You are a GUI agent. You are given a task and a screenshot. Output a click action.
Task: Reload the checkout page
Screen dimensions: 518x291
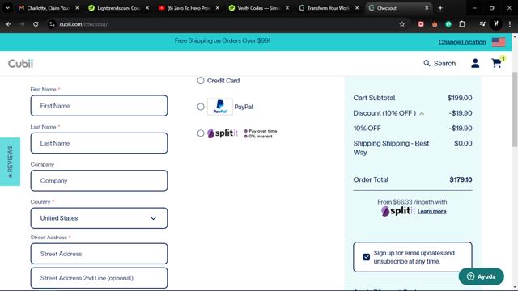tap(36, 24)
